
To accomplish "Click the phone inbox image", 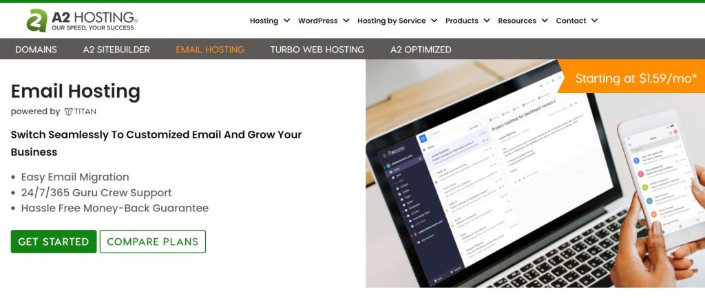I will click(660, 180).
